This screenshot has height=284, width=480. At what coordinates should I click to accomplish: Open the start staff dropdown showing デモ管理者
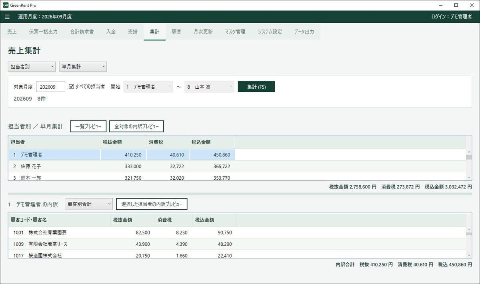(148, 87)
